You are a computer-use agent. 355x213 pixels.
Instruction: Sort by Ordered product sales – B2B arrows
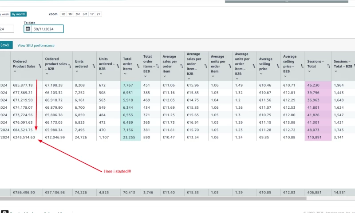click(70, 66)
